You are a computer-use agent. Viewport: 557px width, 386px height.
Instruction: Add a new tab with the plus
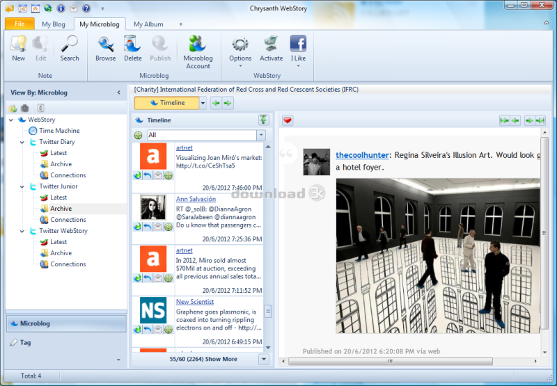181,24
